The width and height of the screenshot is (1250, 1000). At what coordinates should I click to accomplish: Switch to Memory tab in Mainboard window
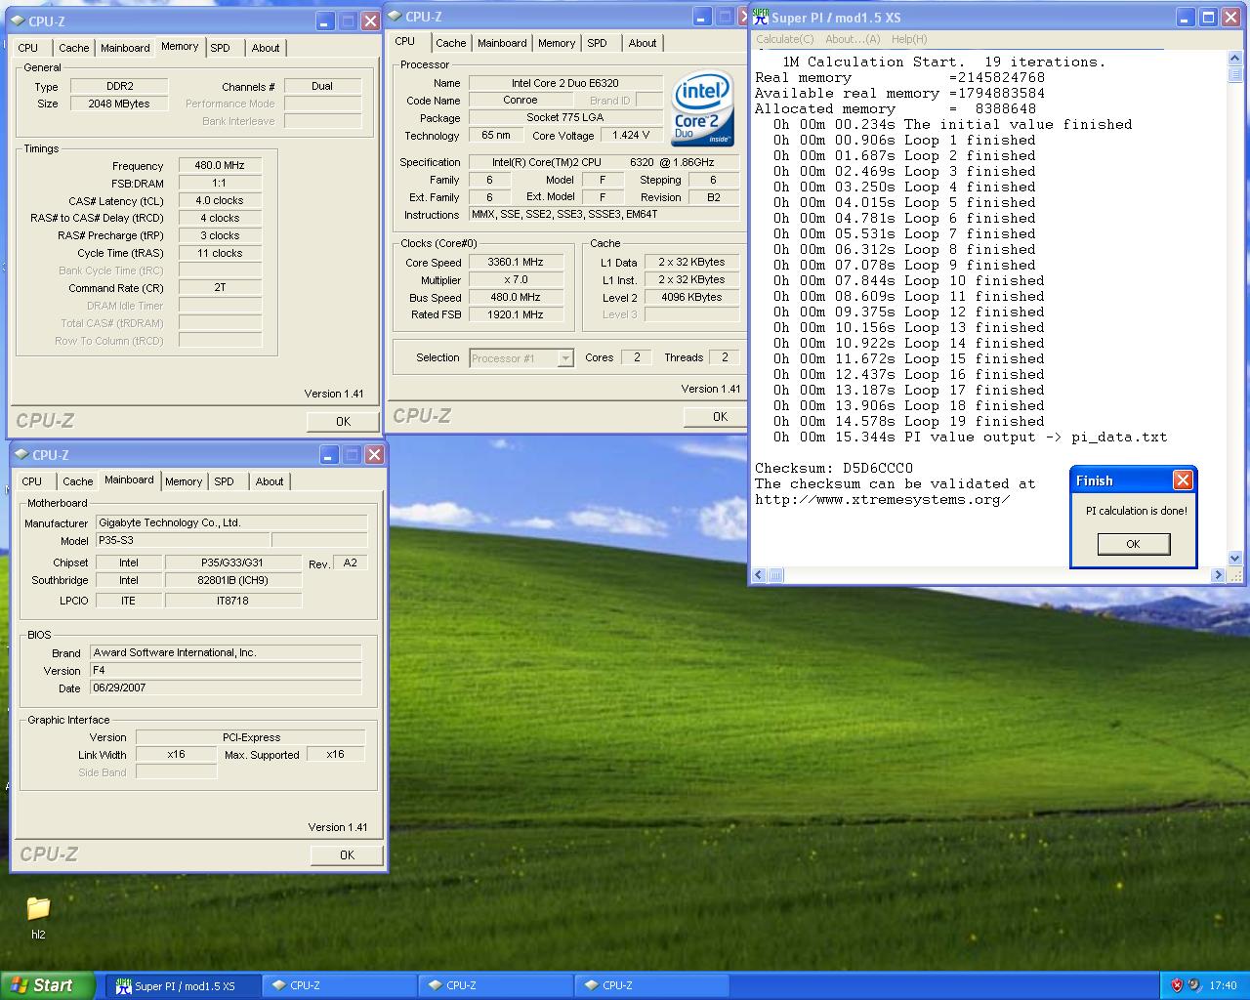(x=184, y=481)
